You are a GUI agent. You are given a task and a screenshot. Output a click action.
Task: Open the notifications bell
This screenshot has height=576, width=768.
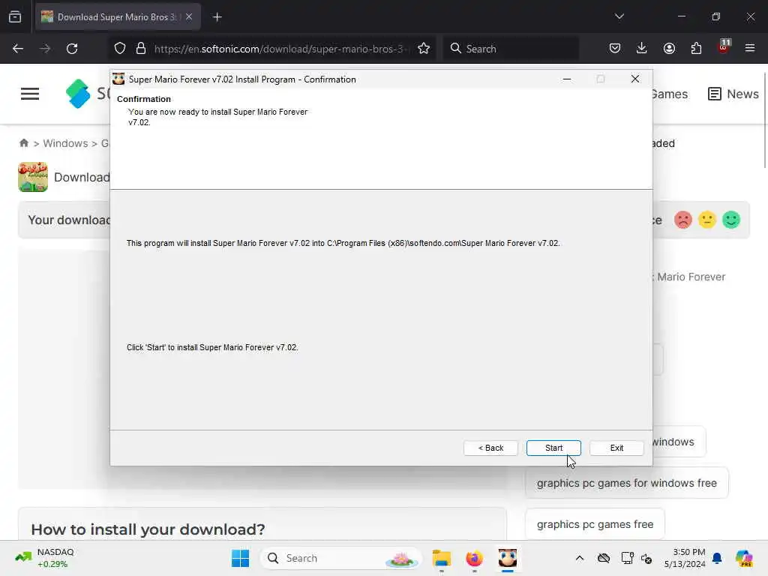pos(717,558)
